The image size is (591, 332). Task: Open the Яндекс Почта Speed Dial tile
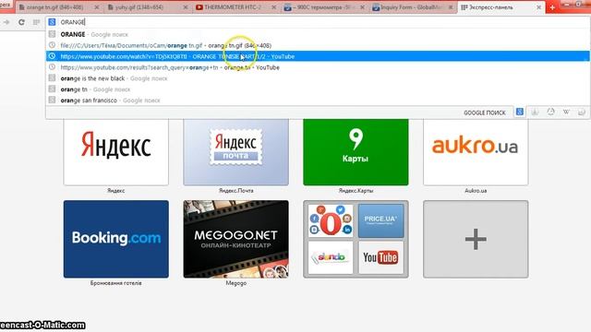[x=236, y=152]
